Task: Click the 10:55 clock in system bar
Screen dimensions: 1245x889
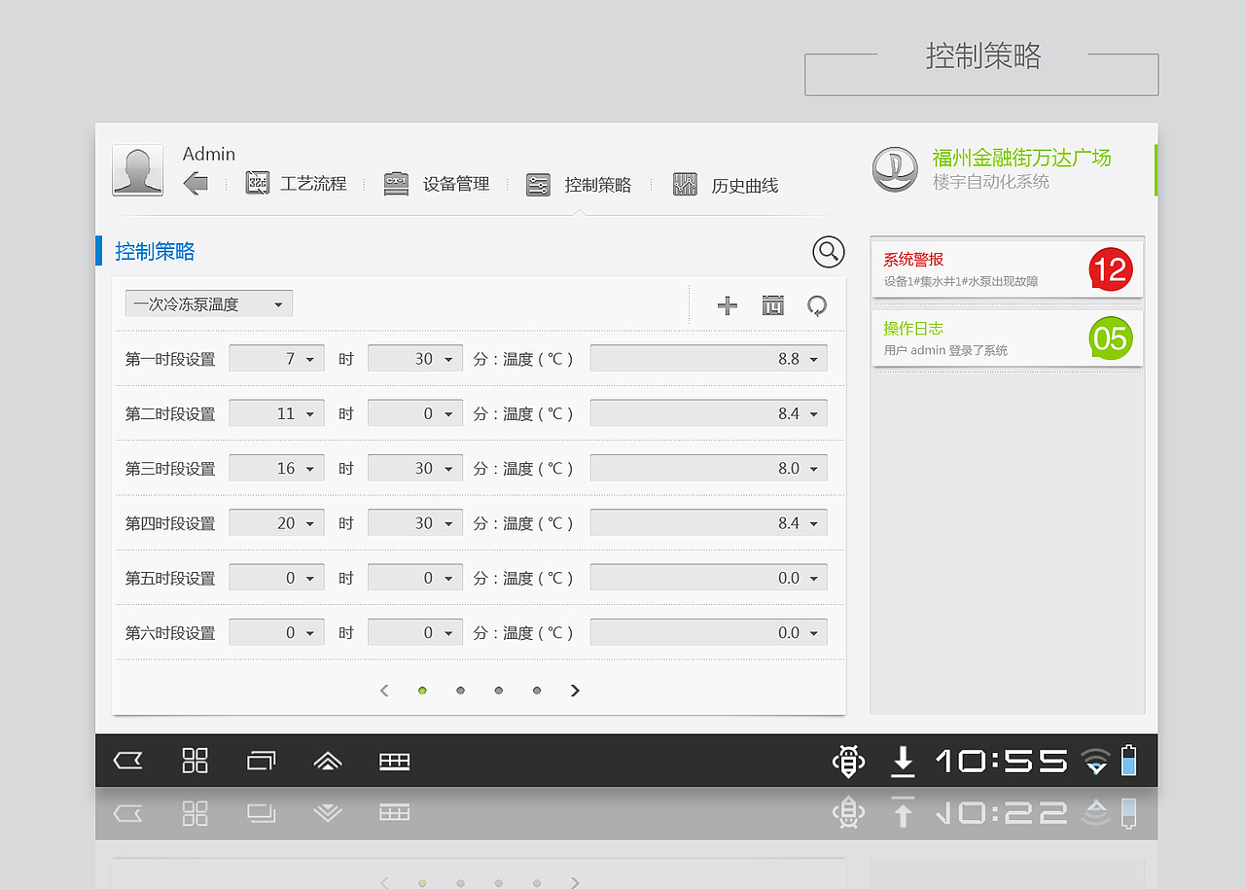Action: [x=1002, y=761]
